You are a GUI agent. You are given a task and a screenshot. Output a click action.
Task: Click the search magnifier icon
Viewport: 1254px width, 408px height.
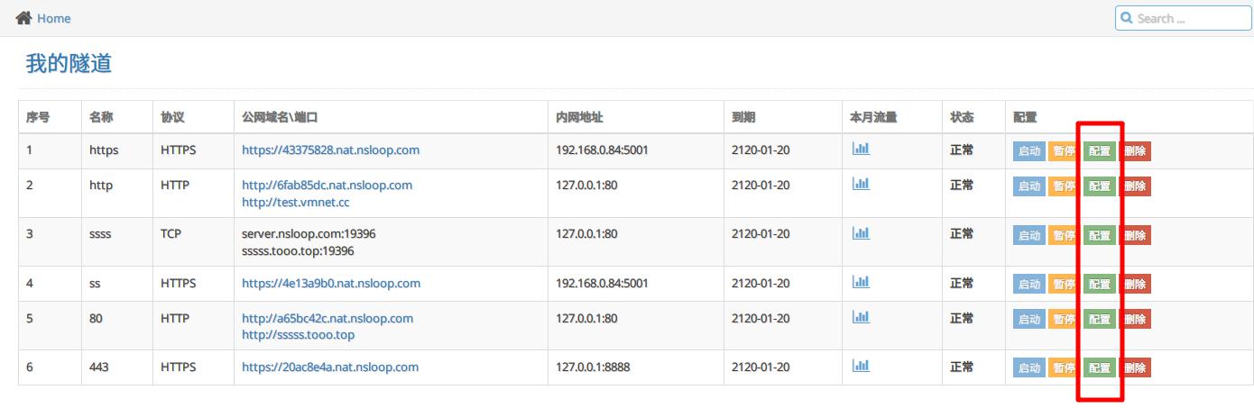[1127, 18]
